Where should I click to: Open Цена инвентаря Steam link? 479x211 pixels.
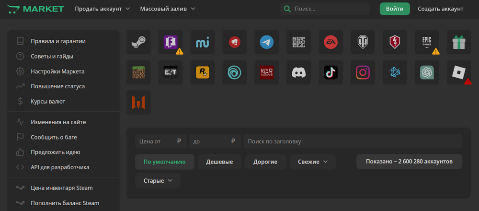61,188
